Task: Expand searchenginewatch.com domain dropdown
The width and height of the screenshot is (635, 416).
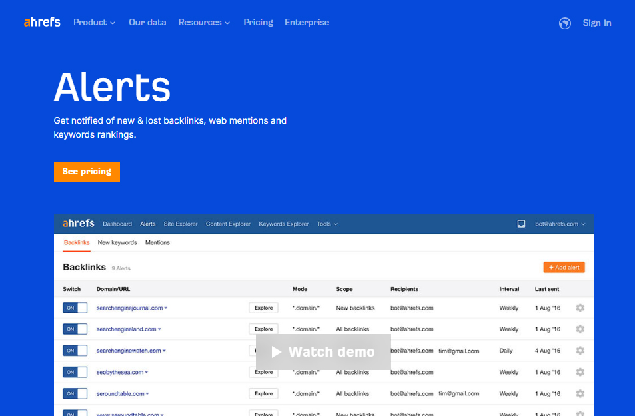Action: click(164, 351)
